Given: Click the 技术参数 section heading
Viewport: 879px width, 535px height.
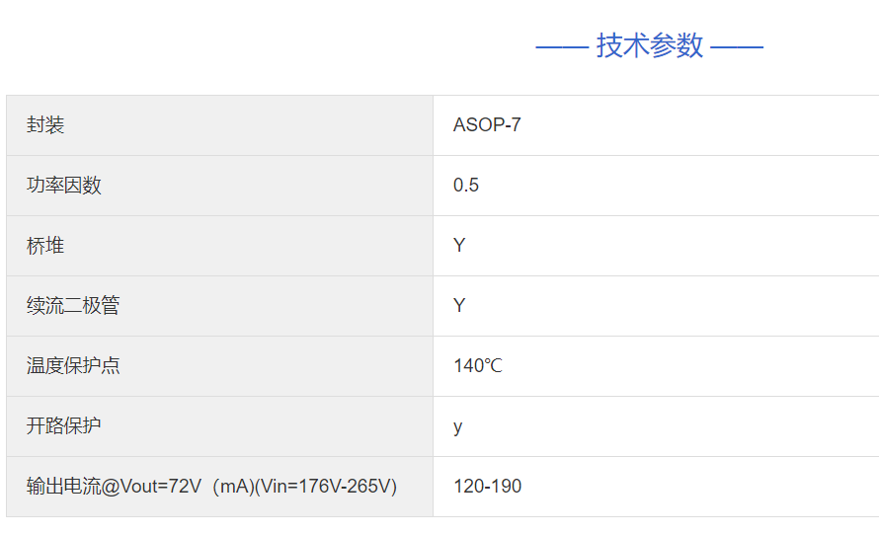Looking at the screenshot, I should pyautogui.click(x=650, y=45).
